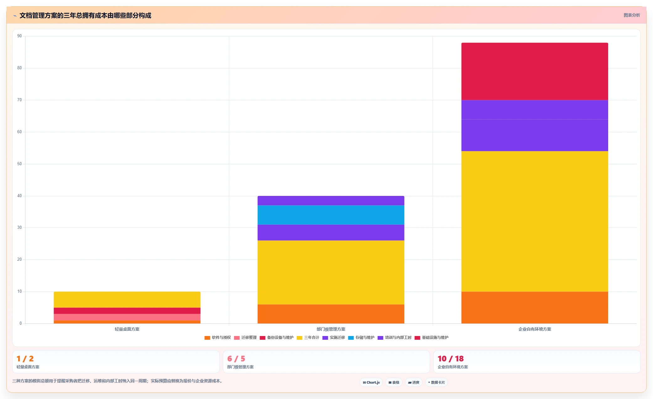Toggle the 实施迁移 legend entry
The image size is (653, 399).
pos(334,338)
